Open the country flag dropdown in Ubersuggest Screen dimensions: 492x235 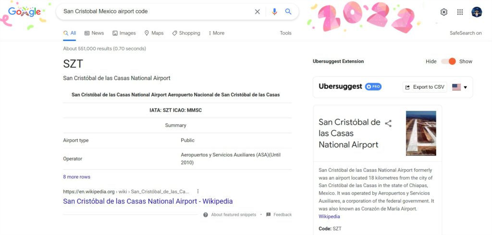click(x=459, y=87)
